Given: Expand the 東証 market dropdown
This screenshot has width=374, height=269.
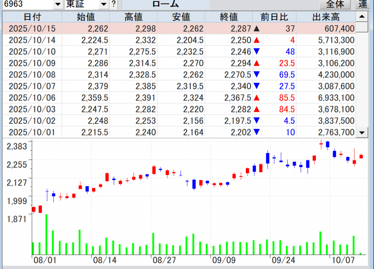Looking at the screenshot, I should tap(104, 4).
